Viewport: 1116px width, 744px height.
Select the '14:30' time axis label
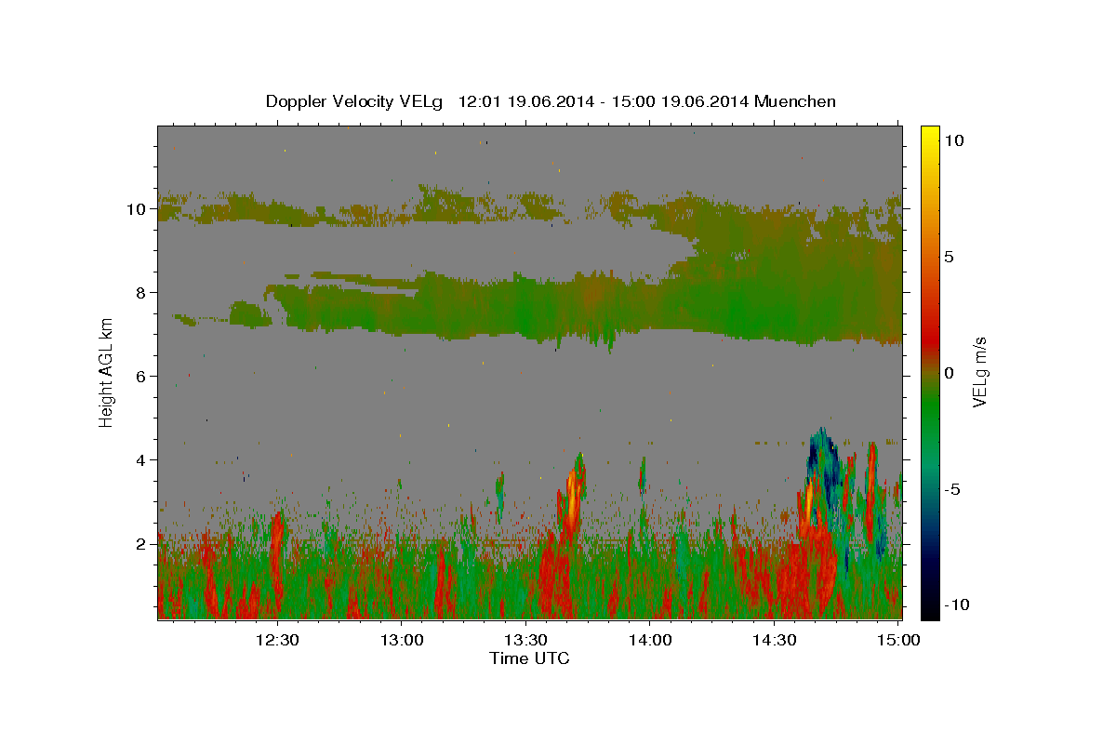pos(774,640)
